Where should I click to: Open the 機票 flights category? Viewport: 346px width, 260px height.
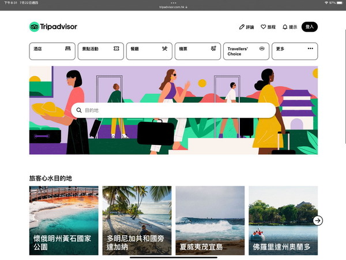(x=198, y=51)
